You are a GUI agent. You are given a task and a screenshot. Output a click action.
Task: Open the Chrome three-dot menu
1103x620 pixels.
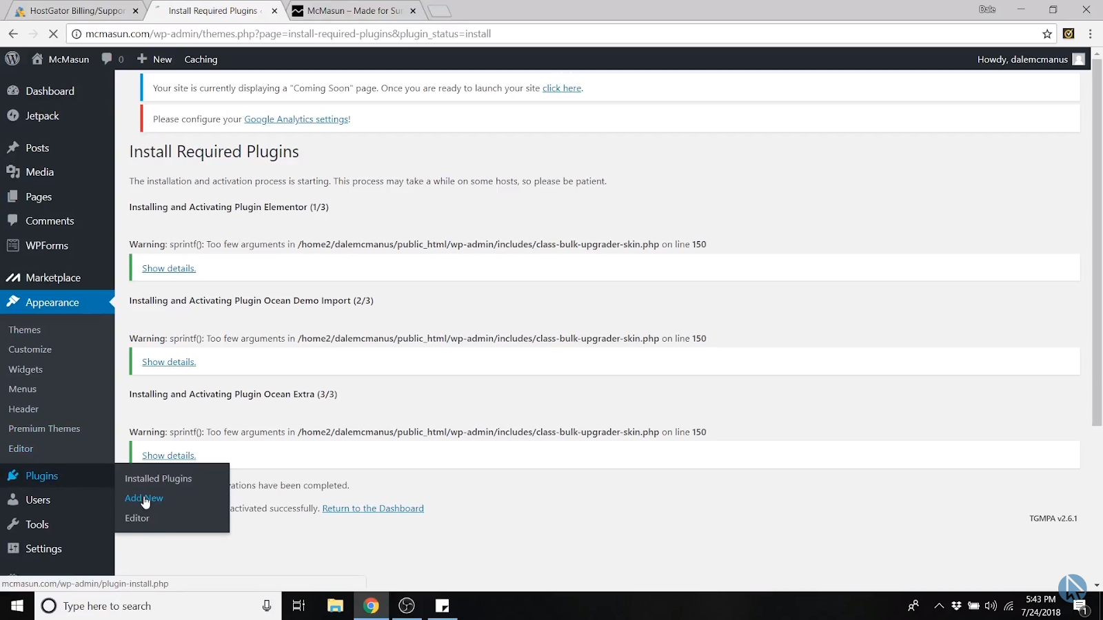point(1090,34)
